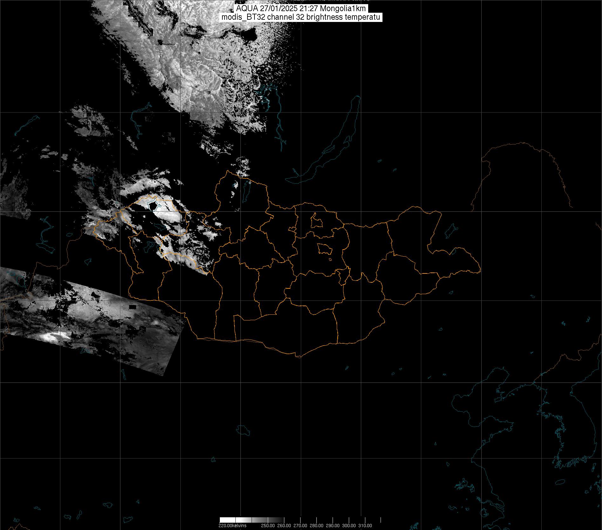The width and height of the screenshot is (602, 530).
Task: Click the "270.00" scale label
Action: (x=301, y=525)
